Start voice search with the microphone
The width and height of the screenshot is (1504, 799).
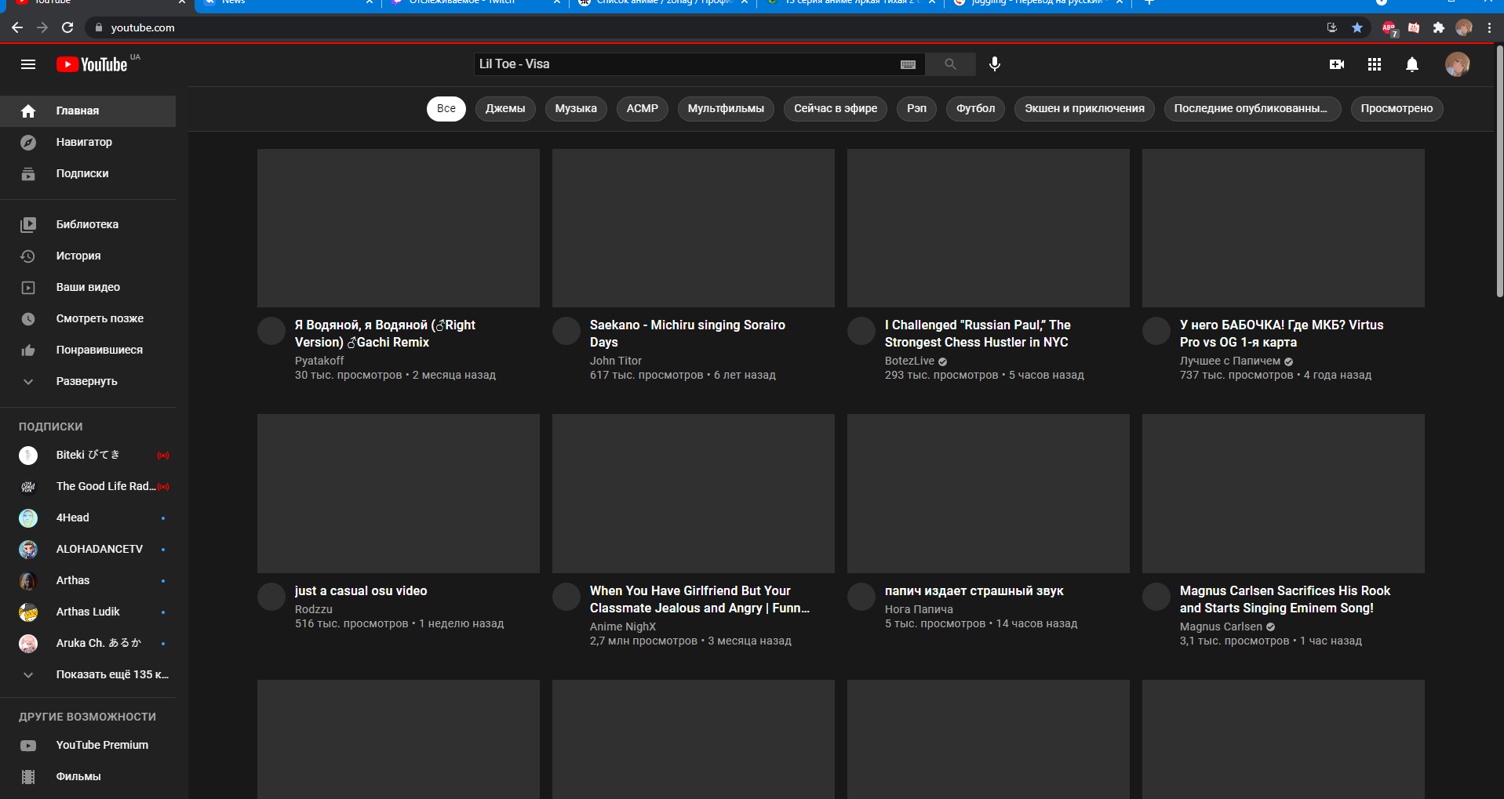click(x=995, y=64)
